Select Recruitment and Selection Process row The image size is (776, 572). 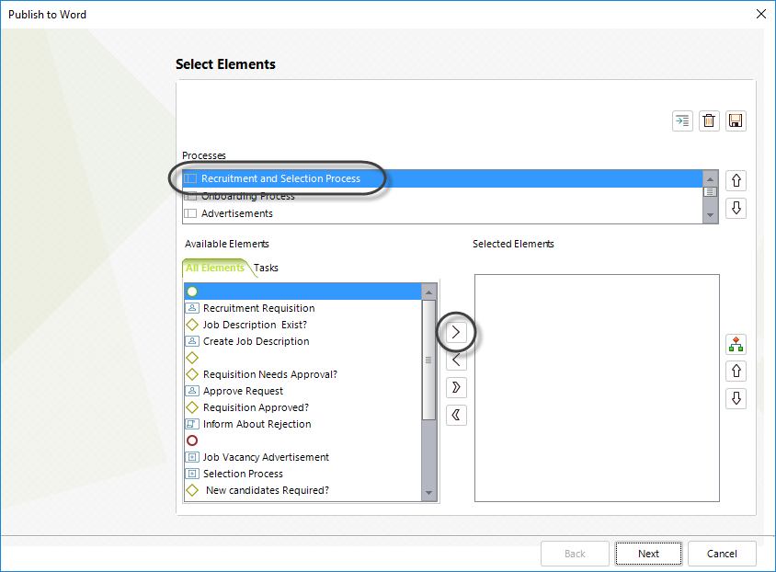pyautogui.click(x=443, y=178)
